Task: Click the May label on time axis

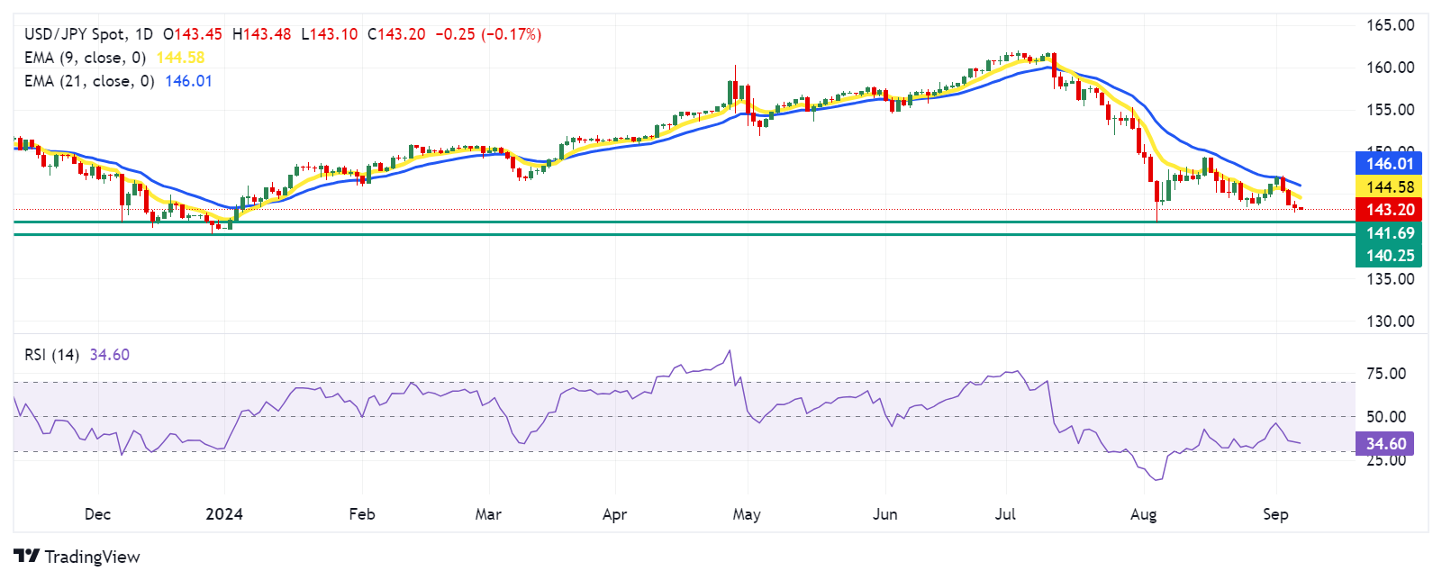Action: point(747,514)
